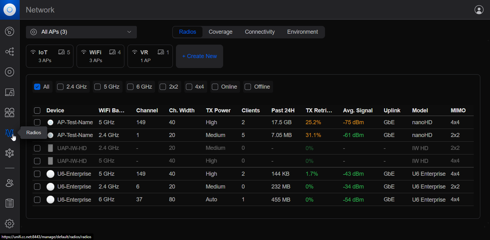
Task: Sort by the Device column header
Action: coord(55,110)
